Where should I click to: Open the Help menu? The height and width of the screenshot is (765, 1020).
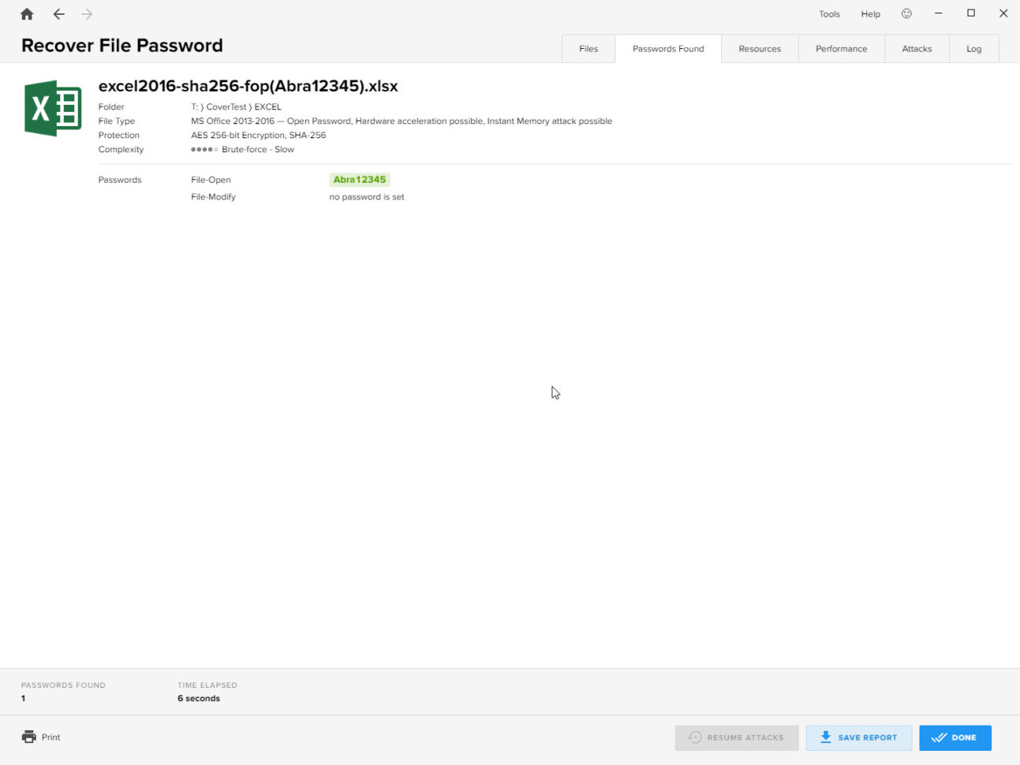coord(870,13)
